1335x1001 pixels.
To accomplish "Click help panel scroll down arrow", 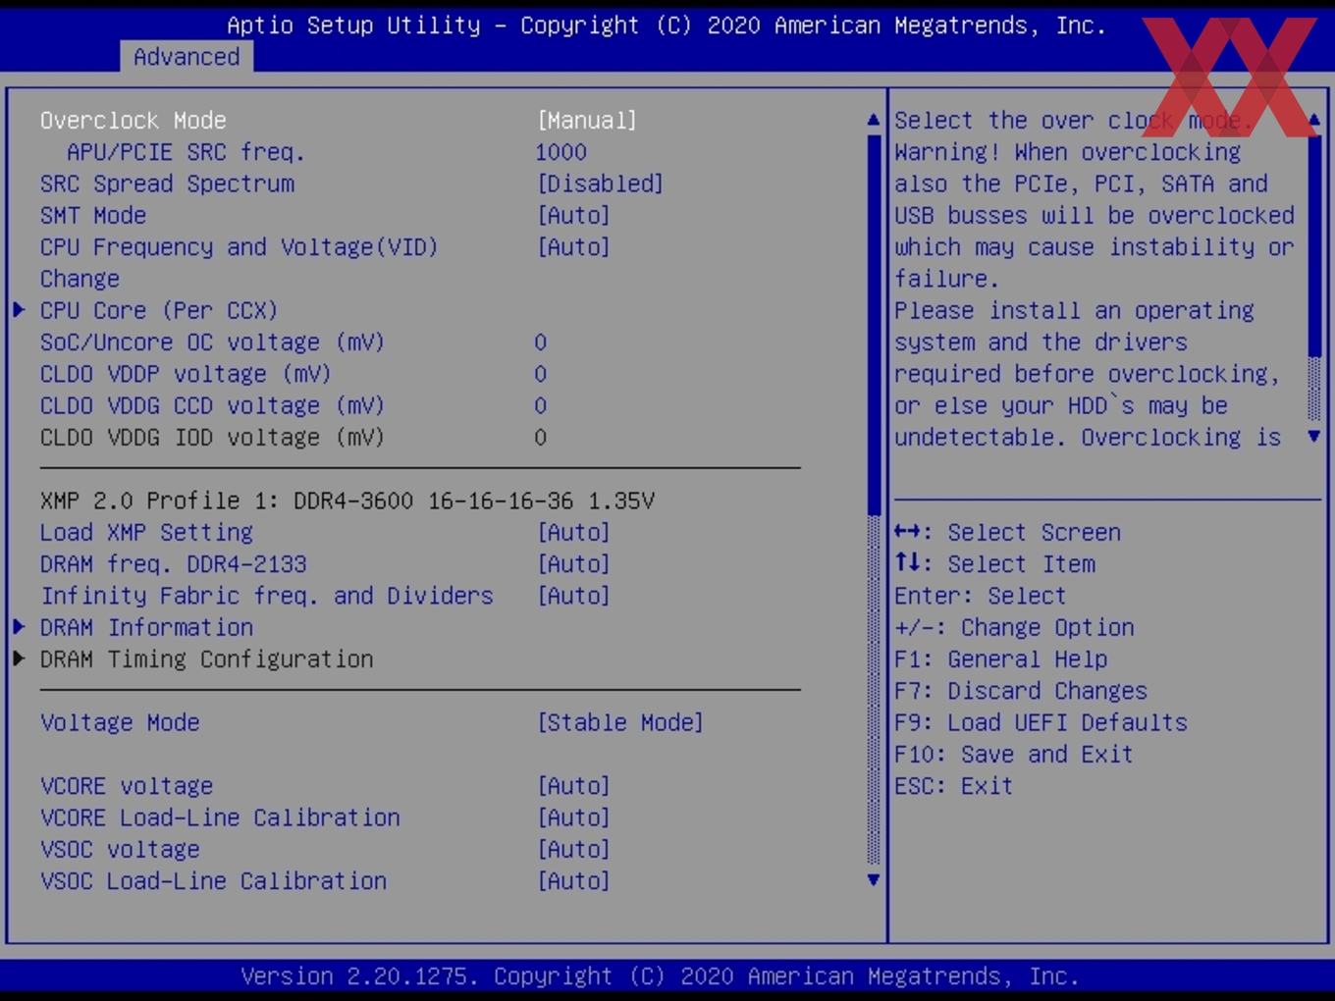I will [x=1314, y=436].
